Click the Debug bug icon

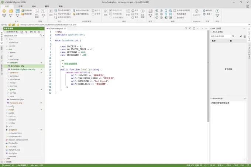(x=106, y=11)
